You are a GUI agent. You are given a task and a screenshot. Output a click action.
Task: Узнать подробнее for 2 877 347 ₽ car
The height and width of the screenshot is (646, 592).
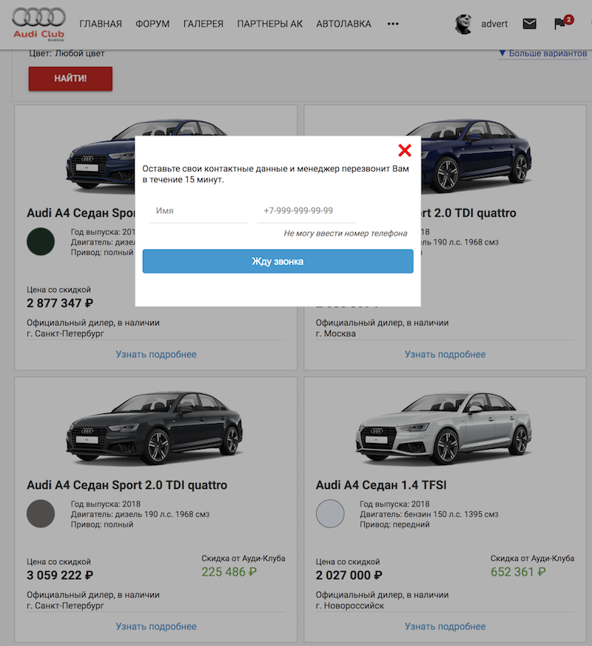[156, 354]
